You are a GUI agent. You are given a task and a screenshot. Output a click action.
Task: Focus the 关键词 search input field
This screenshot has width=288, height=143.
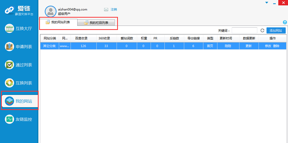click(x=244, y=30)
